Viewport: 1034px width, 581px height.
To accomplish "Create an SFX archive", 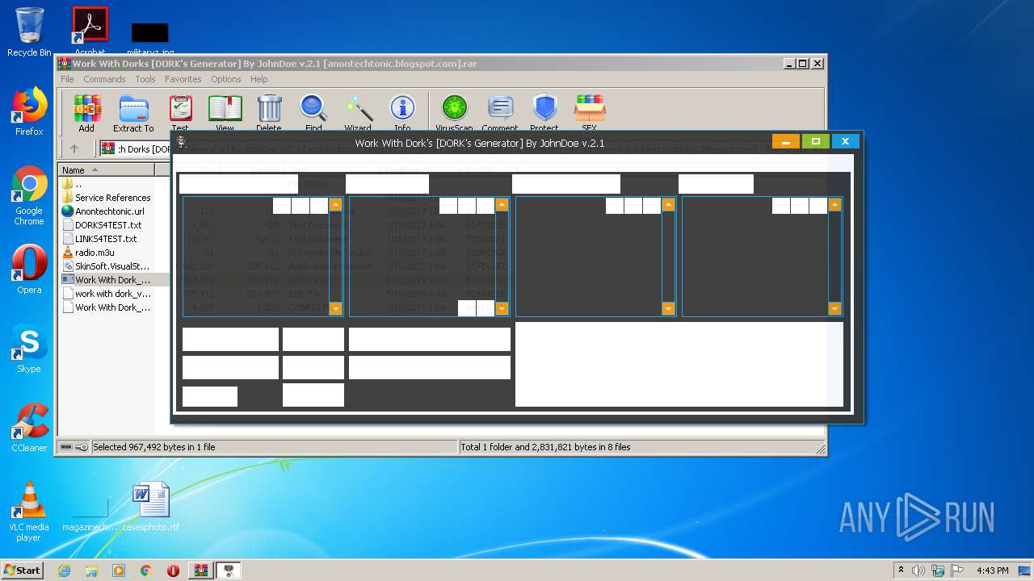I will point(589,112).
